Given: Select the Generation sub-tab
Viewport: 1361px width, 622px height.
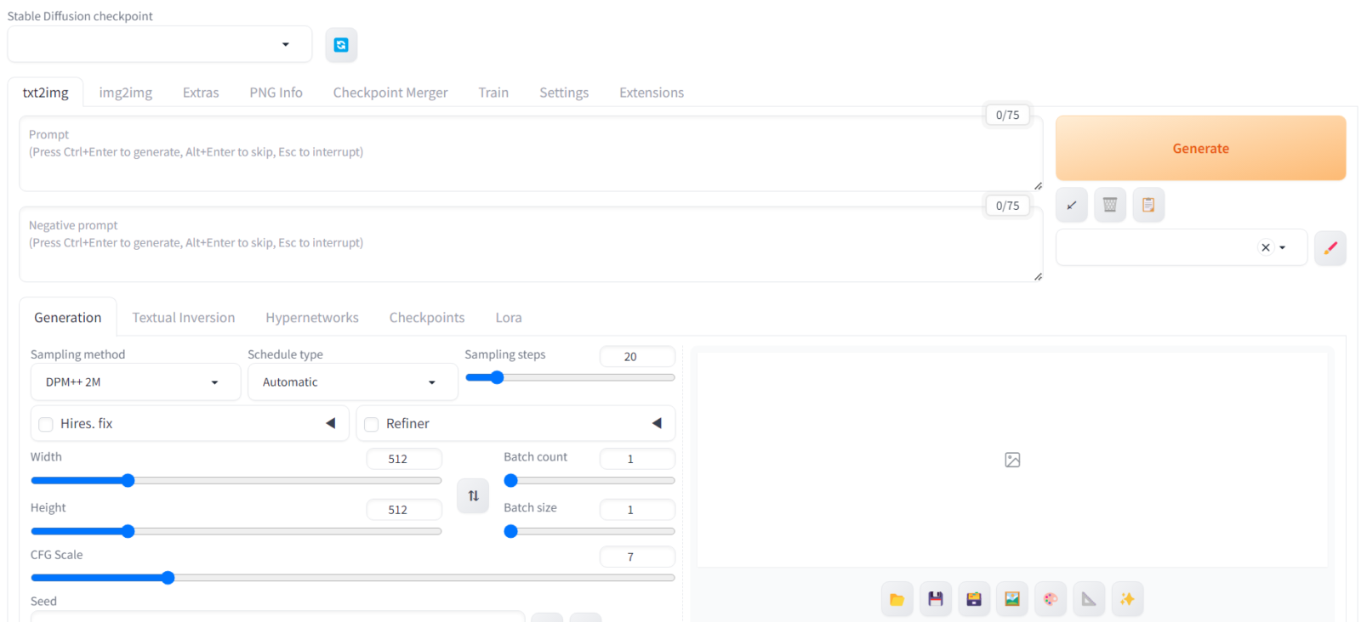Looking at the screenshot, I should tap(68, 318).
